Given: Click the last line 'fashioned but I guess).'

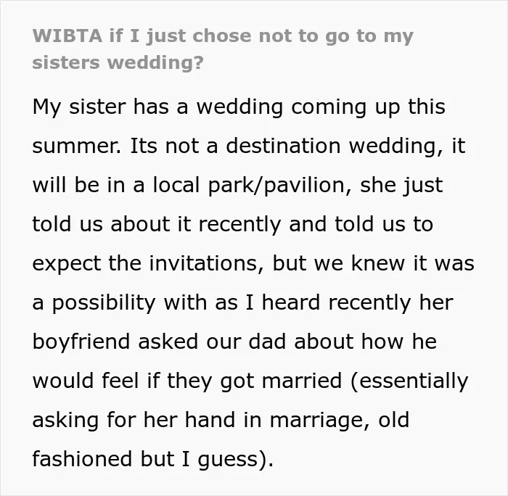Looking at the screenshot, I should point(153,460).
